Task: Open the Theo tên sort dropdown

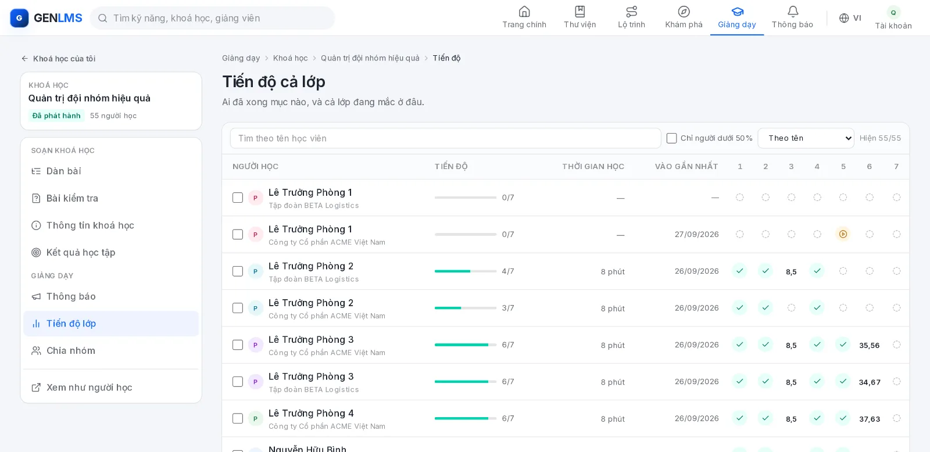Action: 806,138
